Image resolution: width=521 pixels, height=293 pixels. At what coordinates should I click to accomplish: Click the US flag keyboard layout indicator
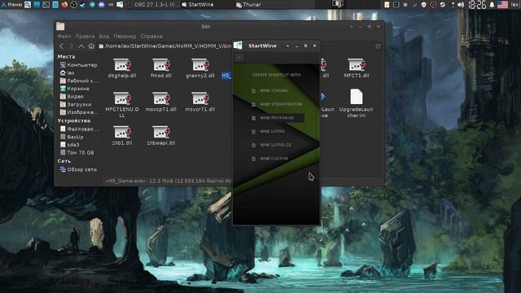coord(502,5)
